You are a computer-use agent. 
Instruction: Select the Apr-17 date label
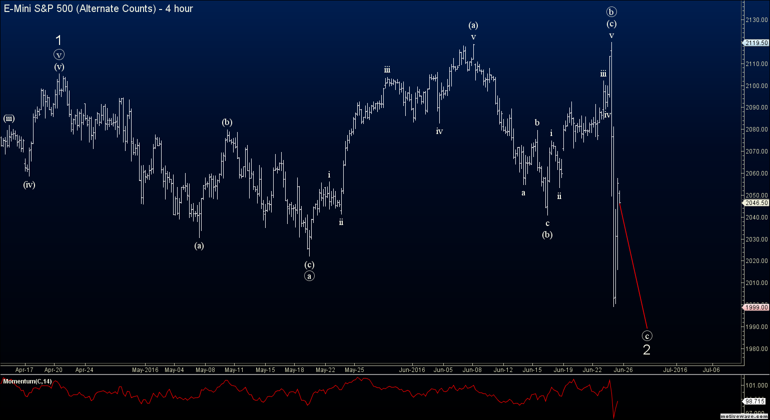click(24, 370)
